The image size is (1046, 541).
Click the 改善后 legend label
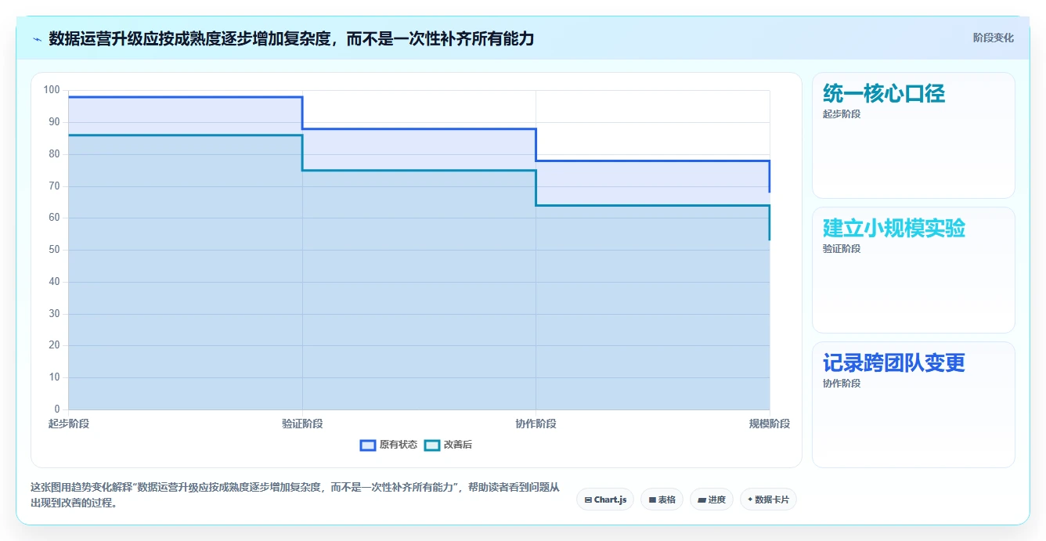458,445
